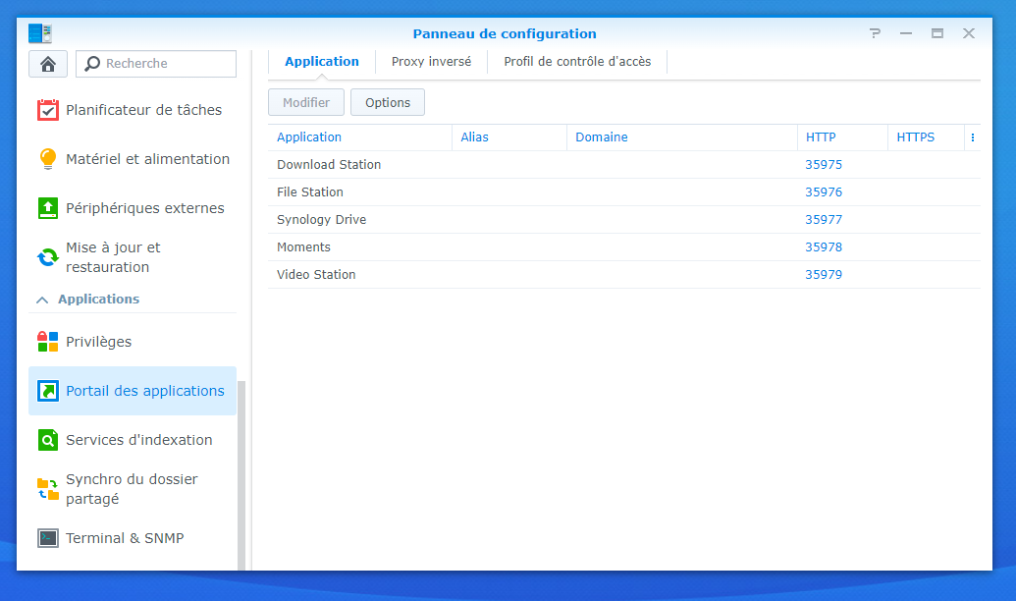The height and width of the screenshot is (601, 1016).
Task: Click the Recherche search field
Action: [167, 64]
